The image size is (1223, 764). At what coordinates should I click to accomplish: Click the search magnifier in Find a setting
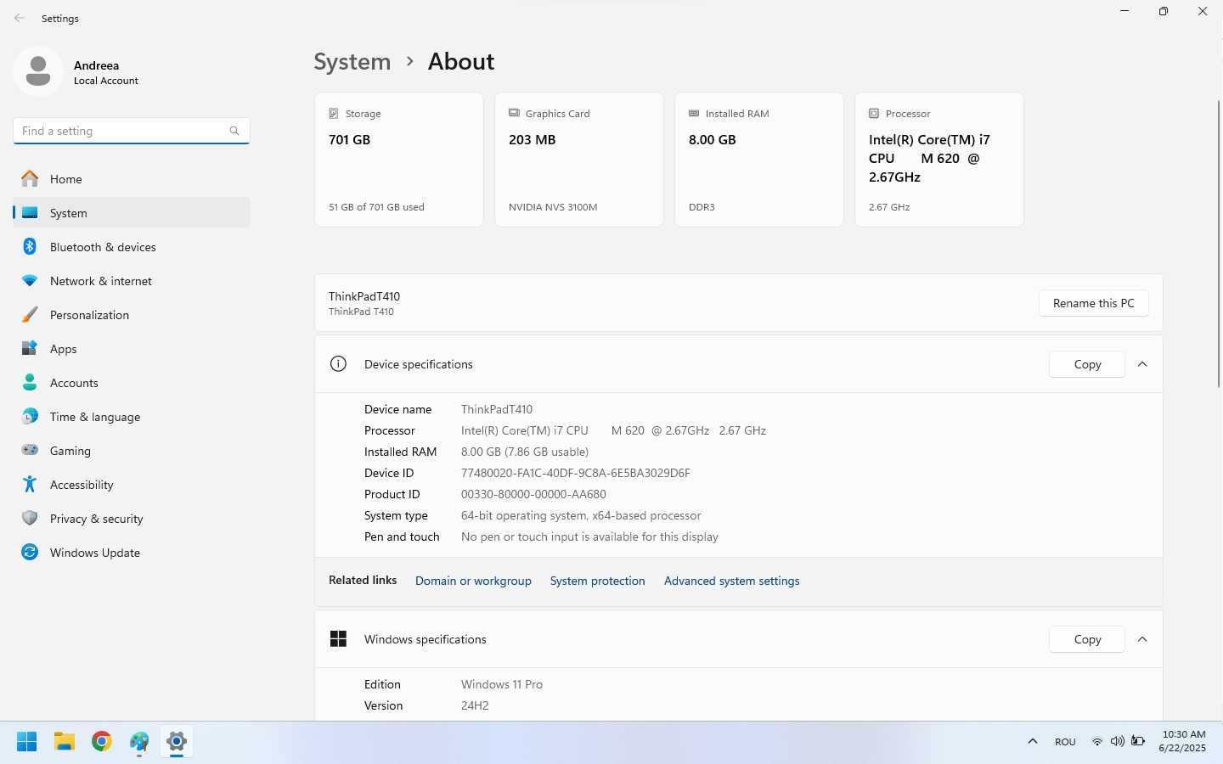click(x=234, y=131)
